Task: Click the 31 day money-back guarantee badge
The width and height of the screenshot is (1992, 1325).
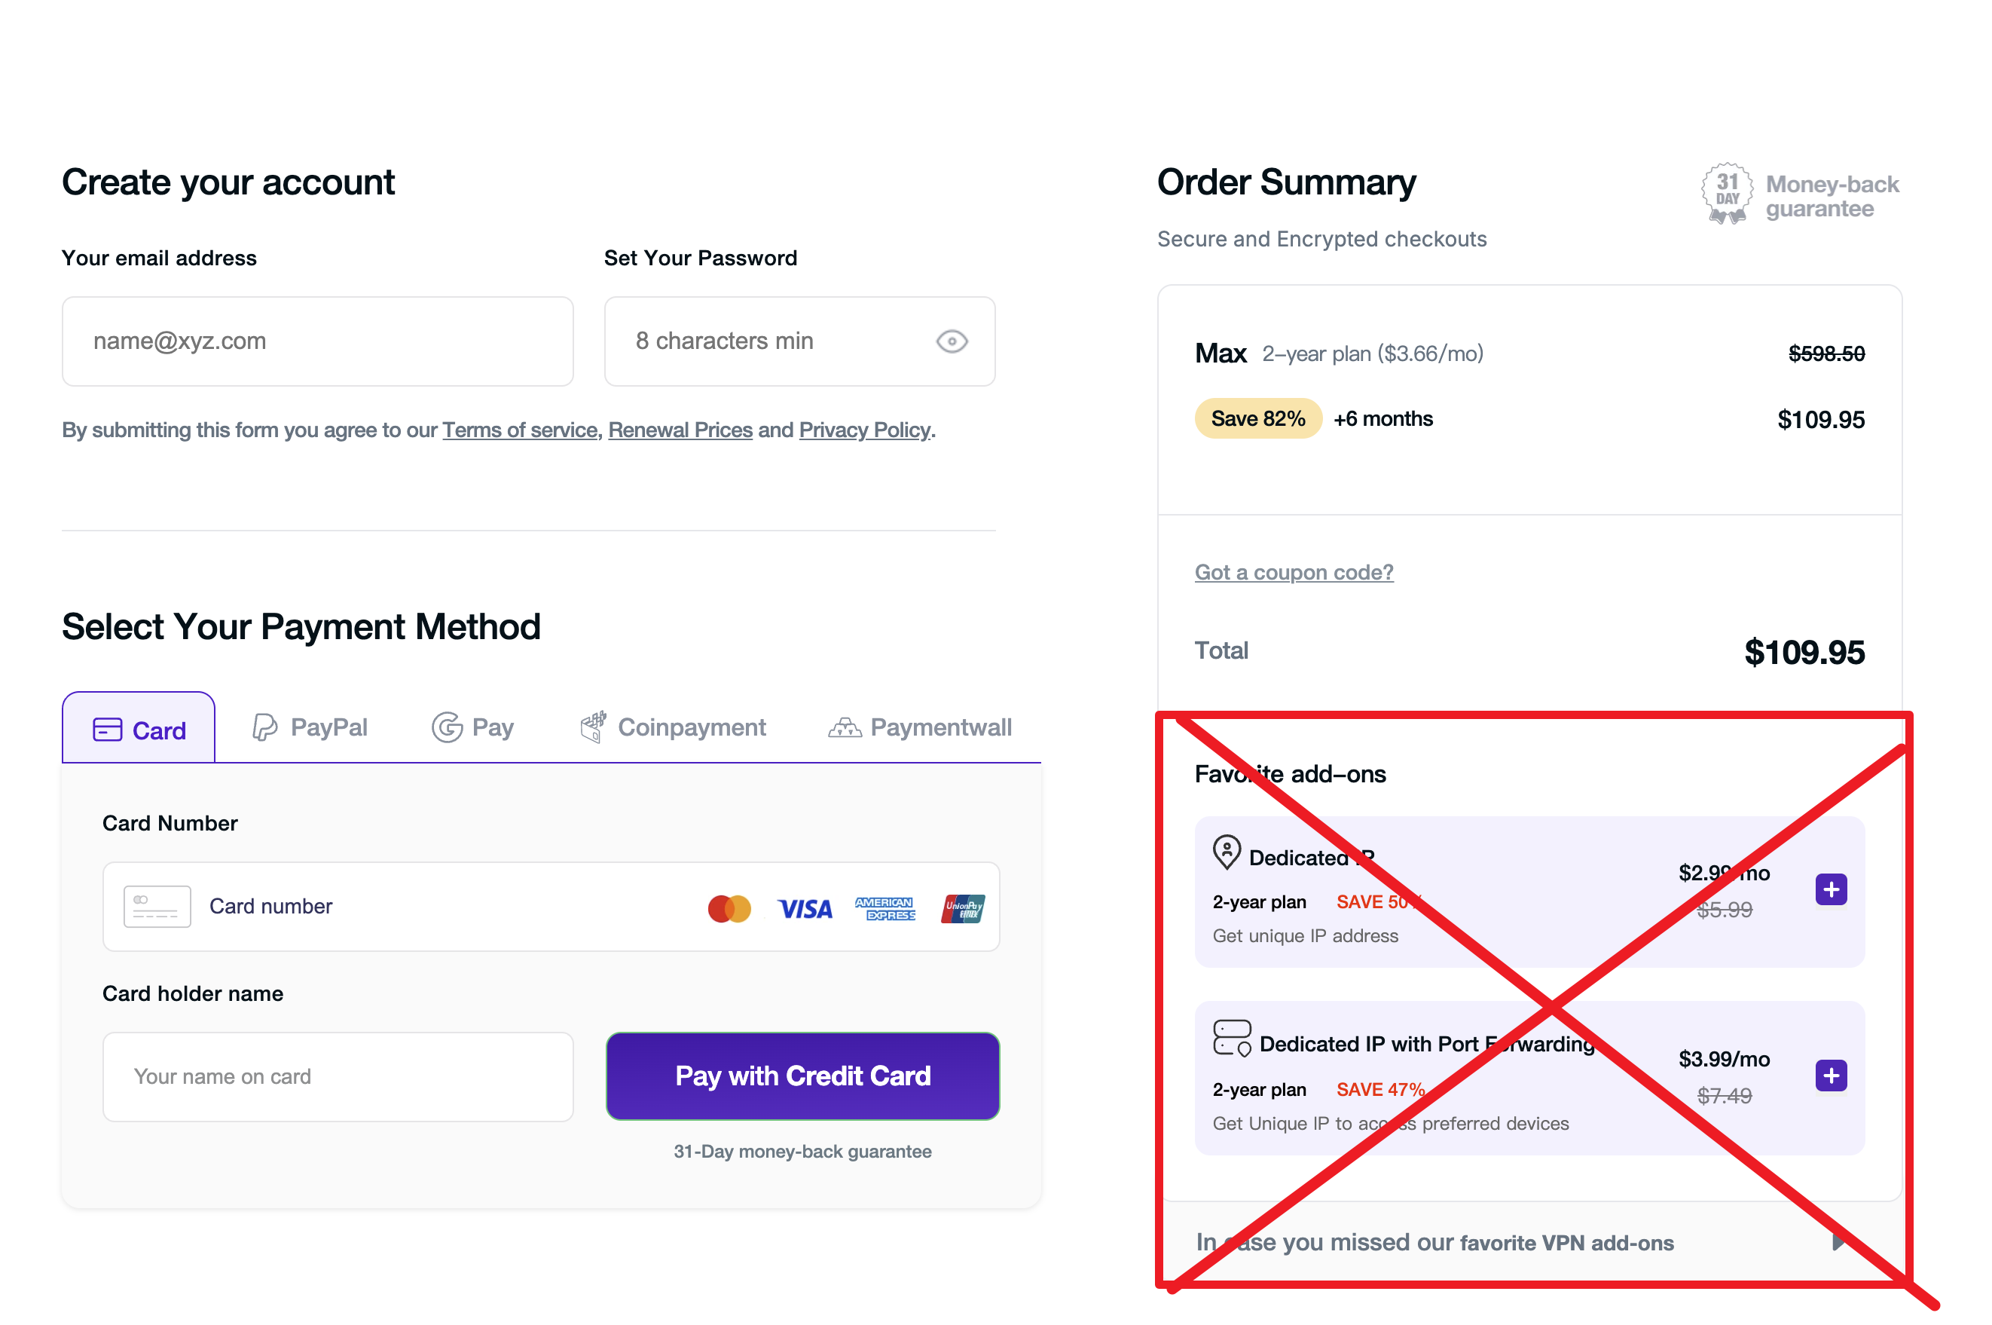Action: tap(1799, 194)
